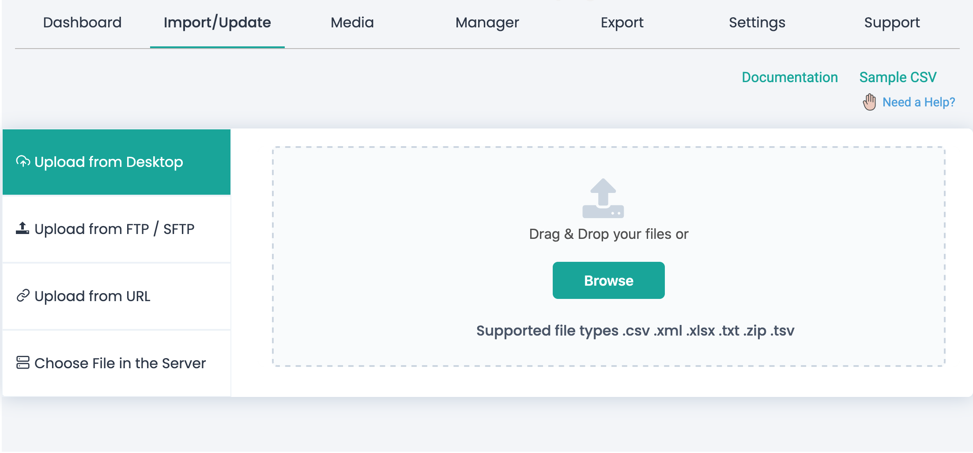The width and height of the screenshot is (973, 453).
Task: Choose Upload from FTP / SFTP option
Action: pos(117,229)
